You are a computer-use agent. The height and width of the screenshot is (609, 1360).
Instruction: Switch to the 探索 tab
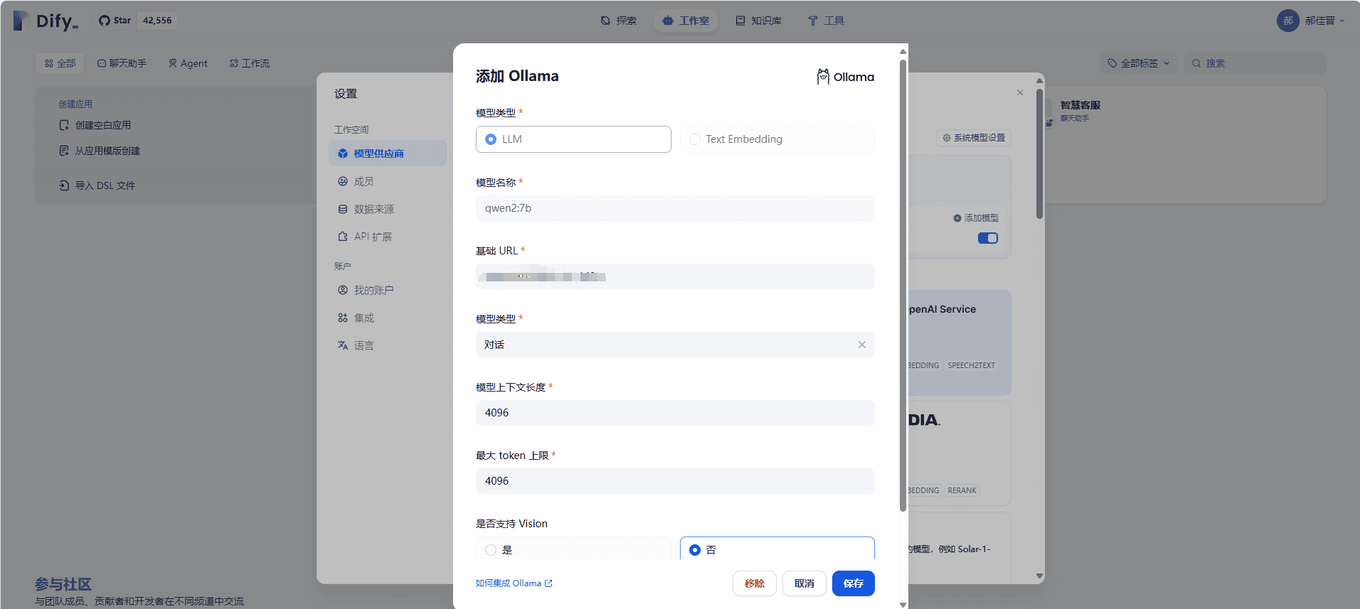[x=618, y=21]
